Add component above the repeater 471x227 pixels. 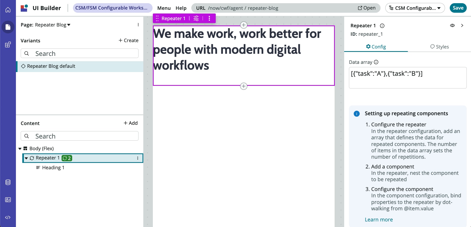pyautogui.click(x=244, y=25)
